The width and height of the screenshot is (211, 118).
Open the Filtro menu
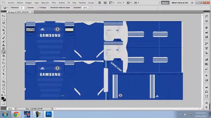[54, 3]
